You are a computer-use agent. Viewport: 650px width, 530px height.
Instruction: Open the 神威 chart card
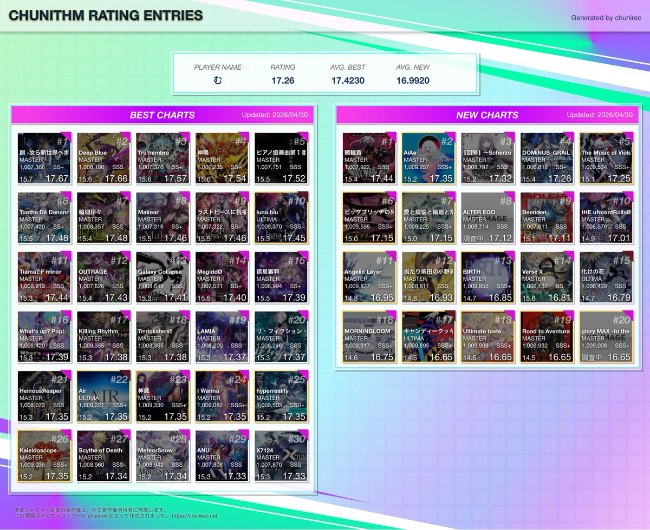(x=162, y=396)
